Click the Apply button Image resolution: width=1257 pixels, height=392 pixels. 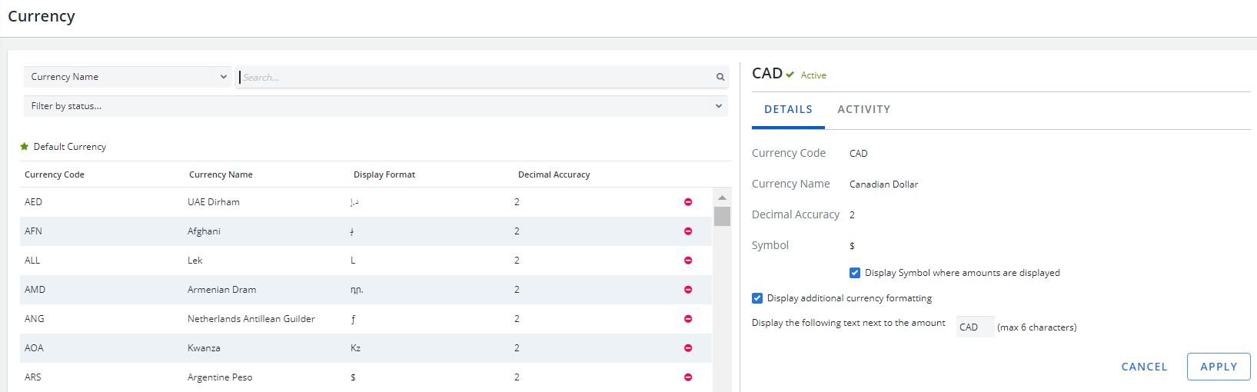click(x=1219, y=367)
